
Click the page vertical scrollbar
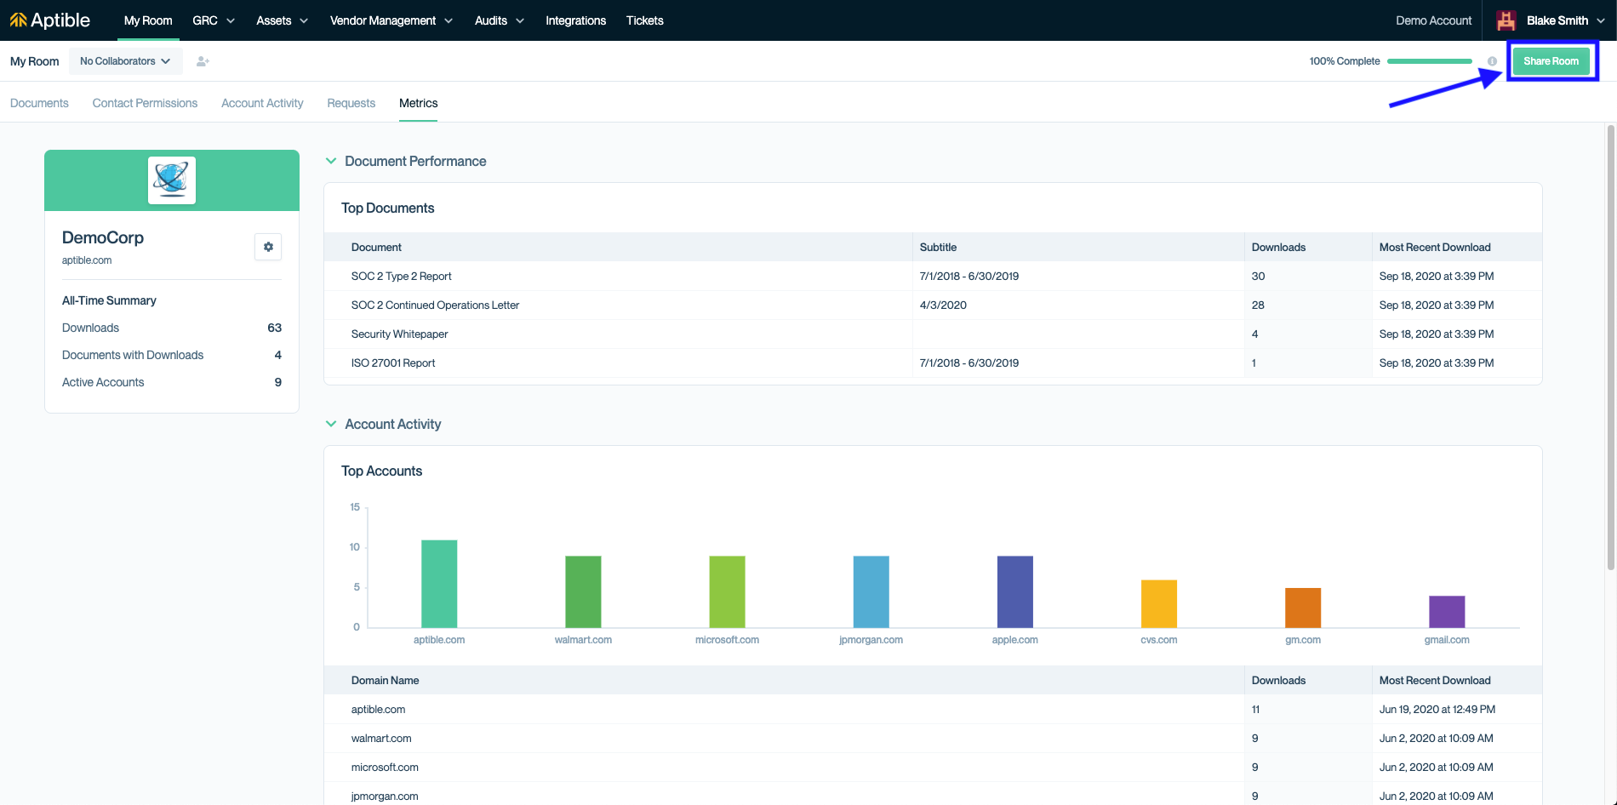pos(1610,347)
